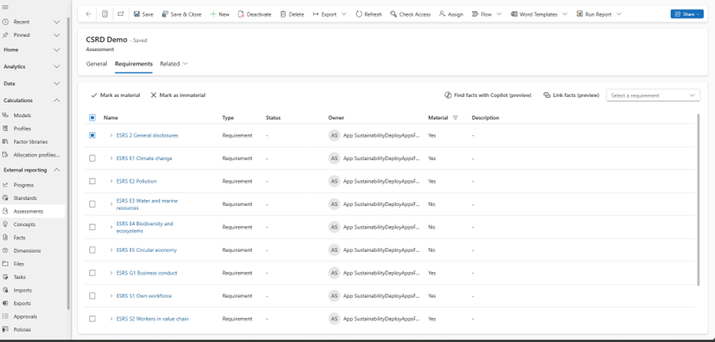The image size is (715, 342).
Task: Expand ESRS 2 General disclosures row
Action: point(112,135)
